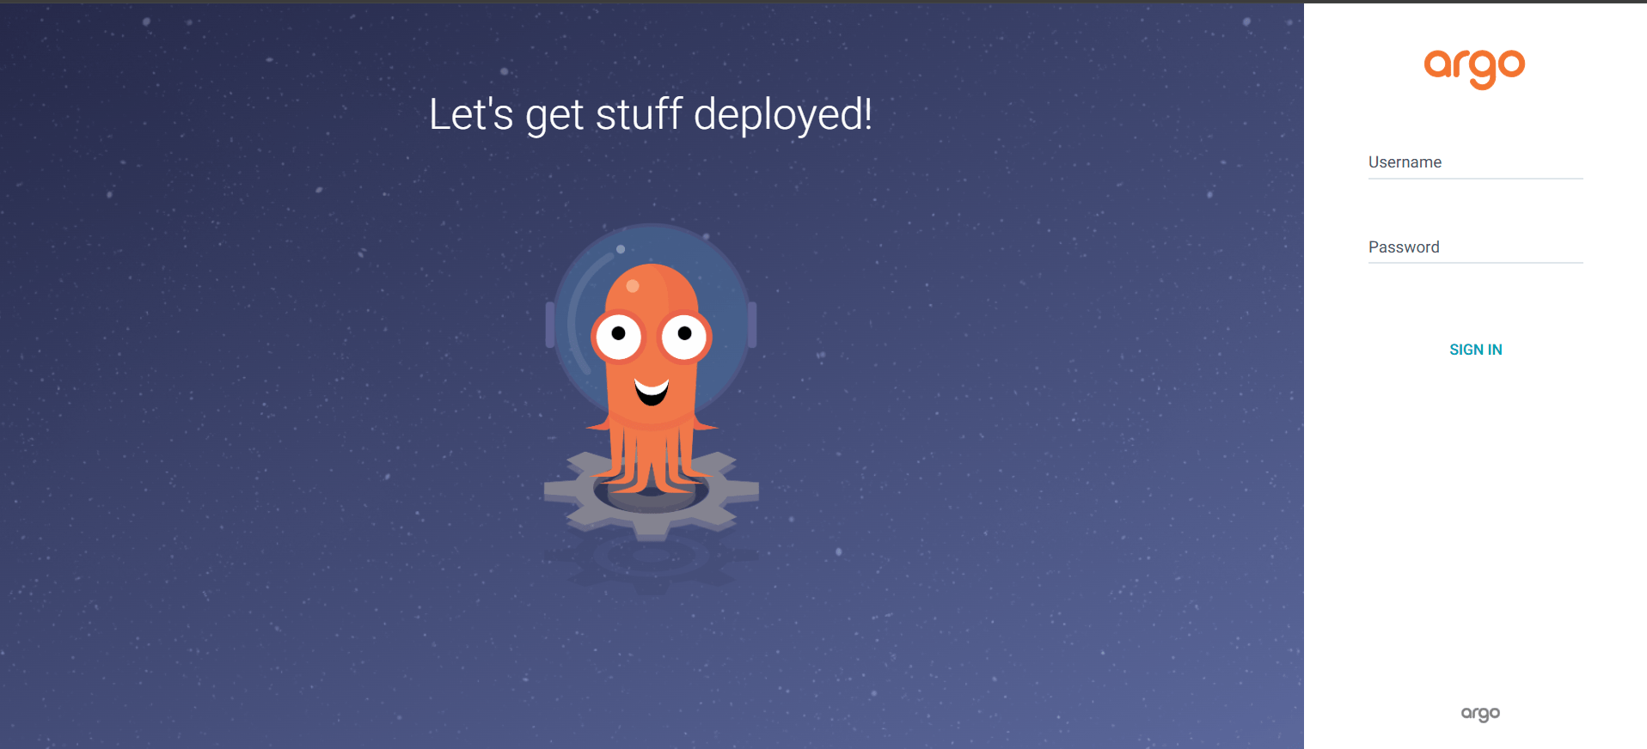Click the Username label text
Image resolution: width=1647 pixels, height=749 pixels.
(1405, 162)
